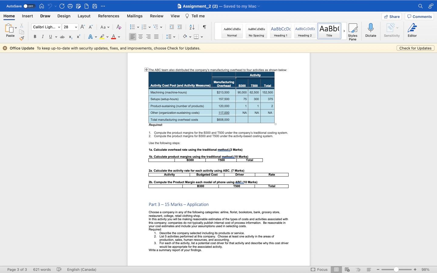Screen dimensions: 437x273
Task: Open the font size dropdown
Action: [x=70, y=27]
